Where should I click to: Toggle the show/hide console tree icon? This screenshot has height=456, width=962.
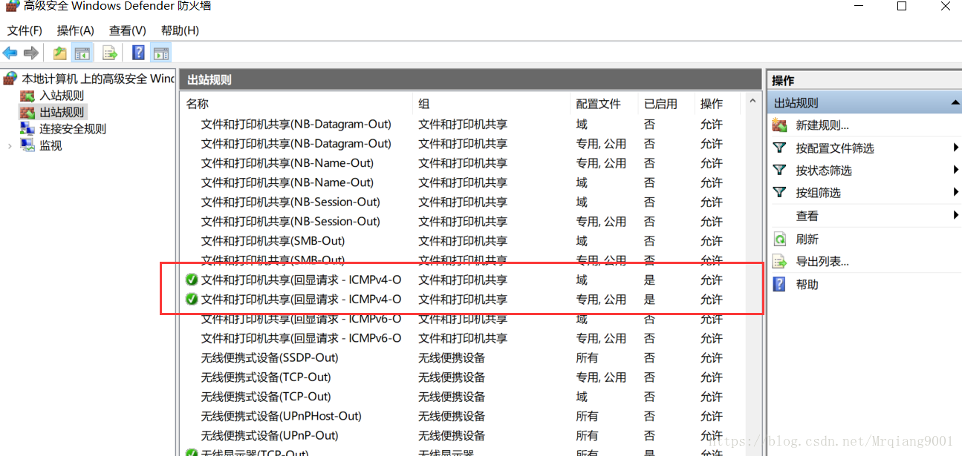tap(82, 52)
